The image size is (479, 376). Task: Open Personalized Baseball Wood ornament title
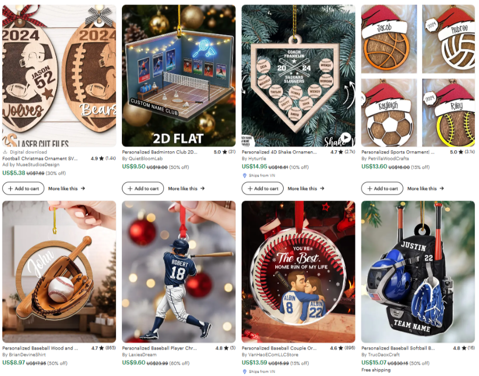[40, 348]
